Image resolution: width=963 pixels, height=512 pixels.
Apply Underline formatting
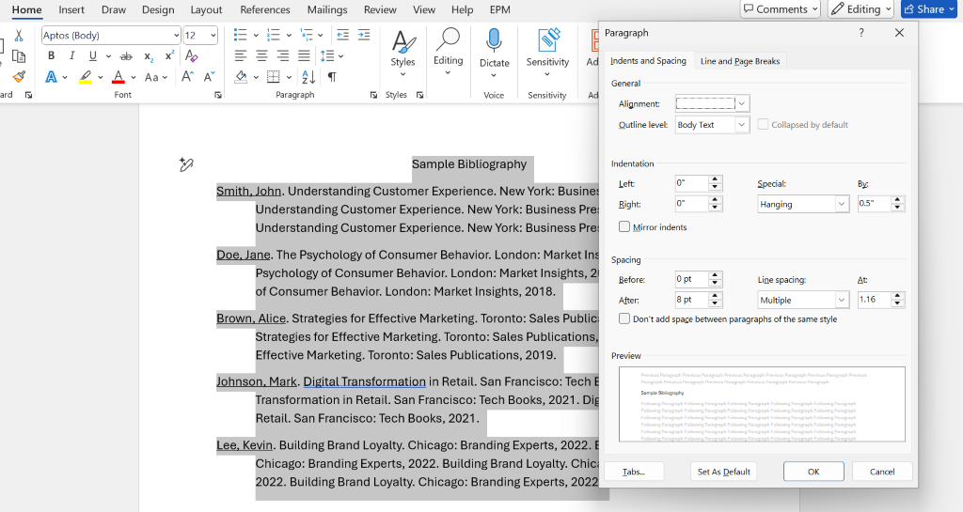tap(93, 55)
